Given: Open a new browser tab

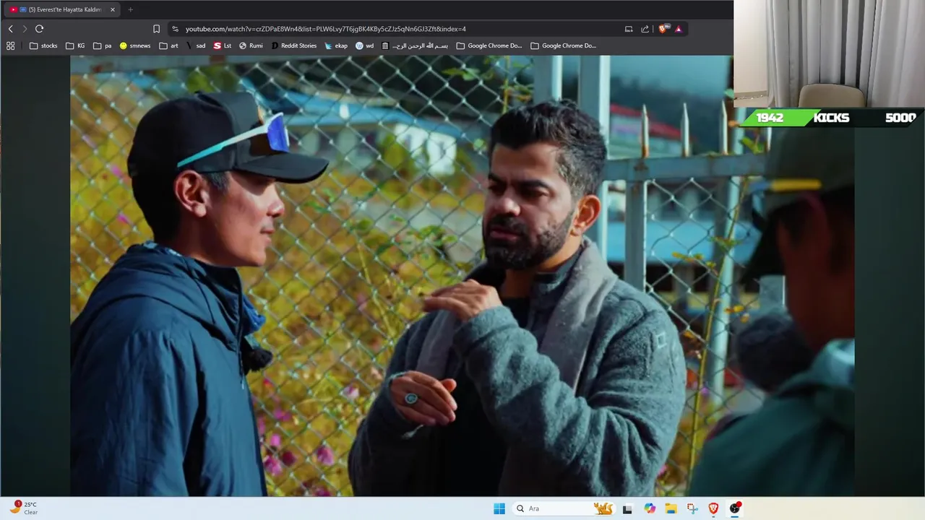Looking at the screenshot, I should [130, 9].
